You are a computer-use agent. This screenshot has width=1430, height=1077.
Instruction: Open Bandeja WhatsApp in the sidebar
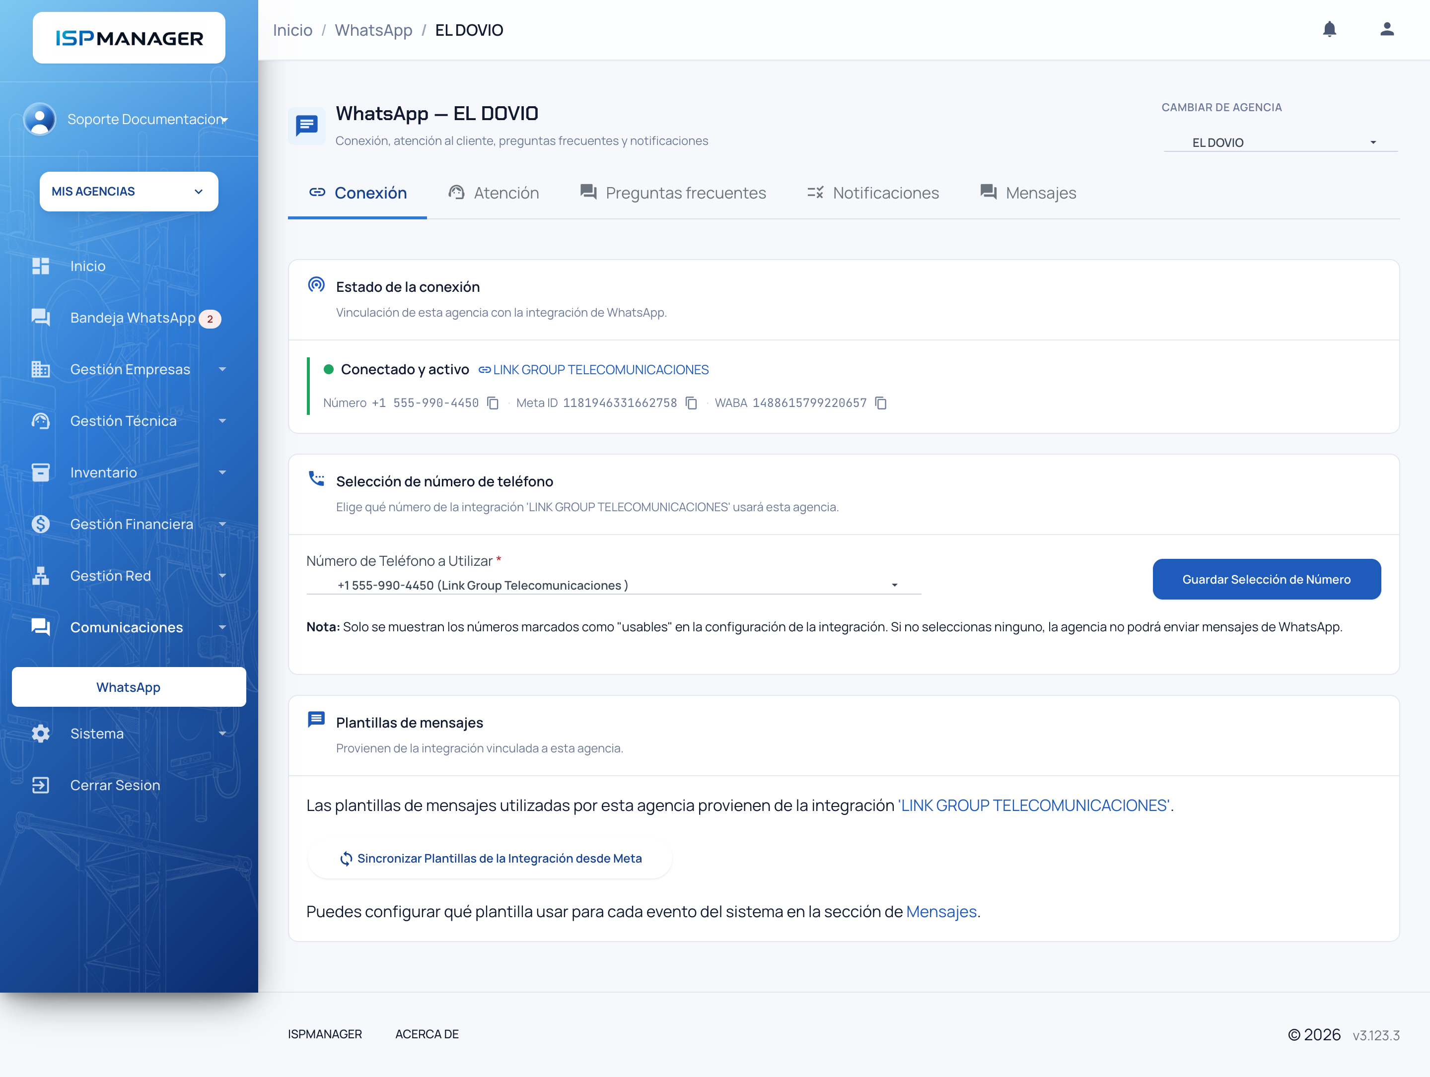[x=133, y=318]
